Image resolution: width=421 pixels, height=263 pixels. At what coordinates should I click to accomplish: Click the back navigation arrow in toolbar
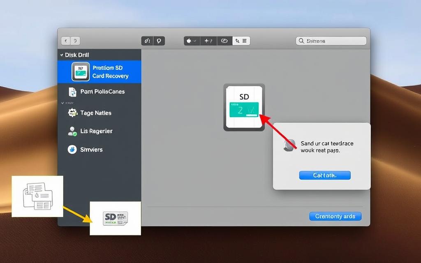pyautogui.click(x=66, y=41)
